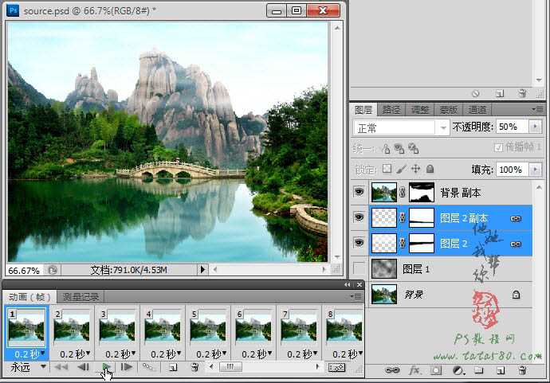550x383 pixels.
Task: Open frame 2 delay time dropdown
Action: click(x=88, y=353)
